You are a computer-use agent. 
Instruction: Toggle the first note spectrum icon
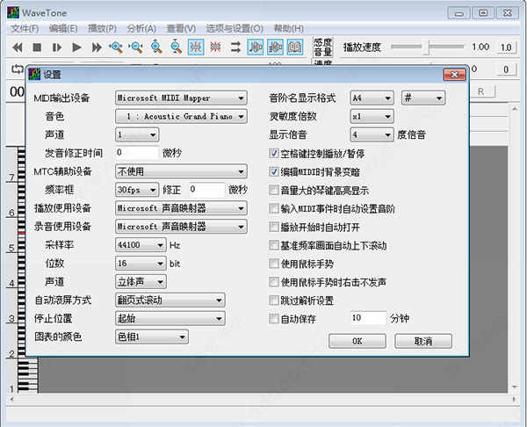click(x=255, y=47)
